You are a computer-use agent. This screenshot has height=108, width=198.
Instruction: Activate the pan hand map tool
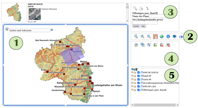point(155,37)
